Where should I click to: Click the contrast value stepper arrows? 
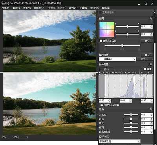point(152,115)
